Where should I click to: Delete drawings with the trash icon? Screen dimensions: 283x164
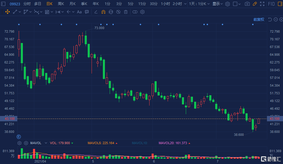click(x=126, y=12)
